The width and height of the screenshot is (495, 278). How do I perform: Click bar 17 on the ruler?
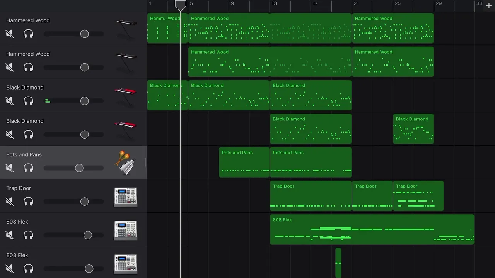pyautogui.click(x=315, y=3)
